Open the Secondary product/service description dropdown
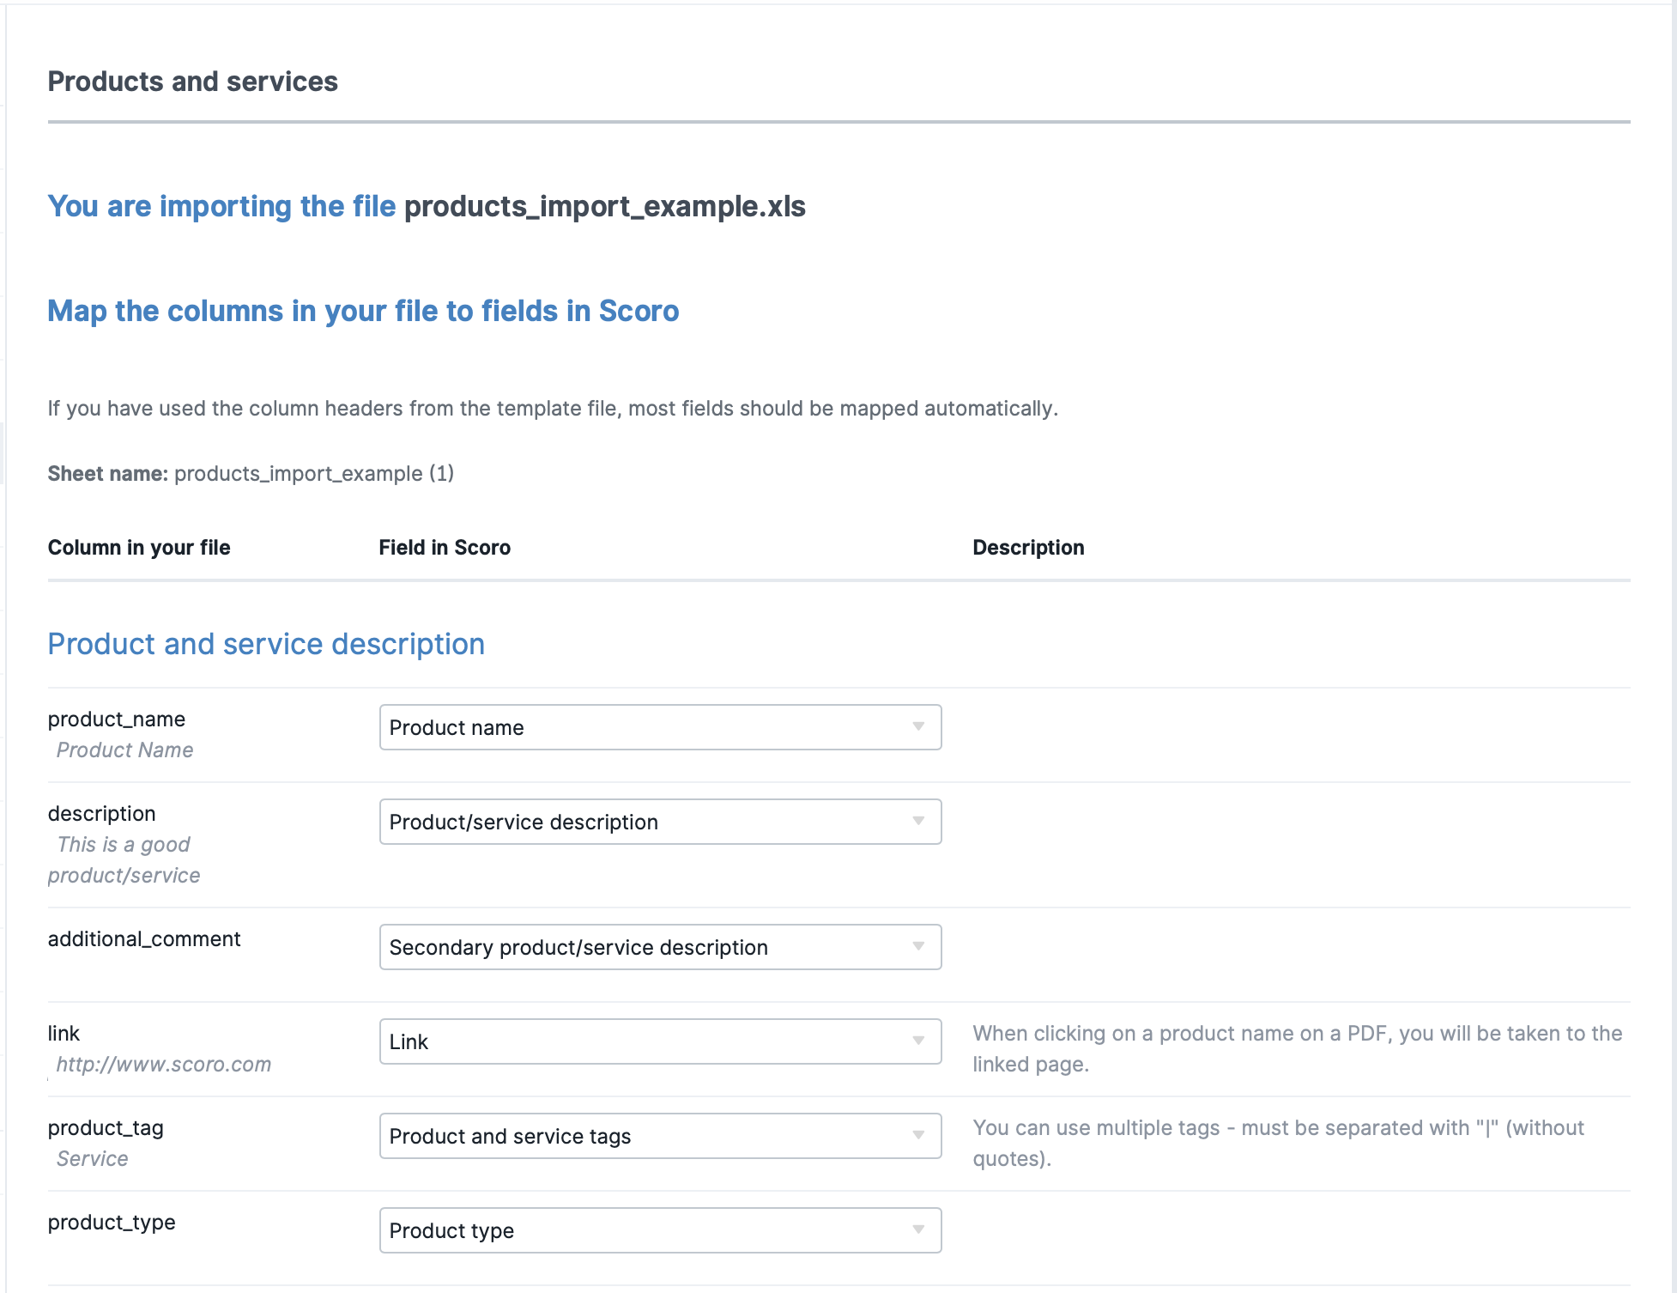Screen dimensions: 1677x1293 coord(659,947)
